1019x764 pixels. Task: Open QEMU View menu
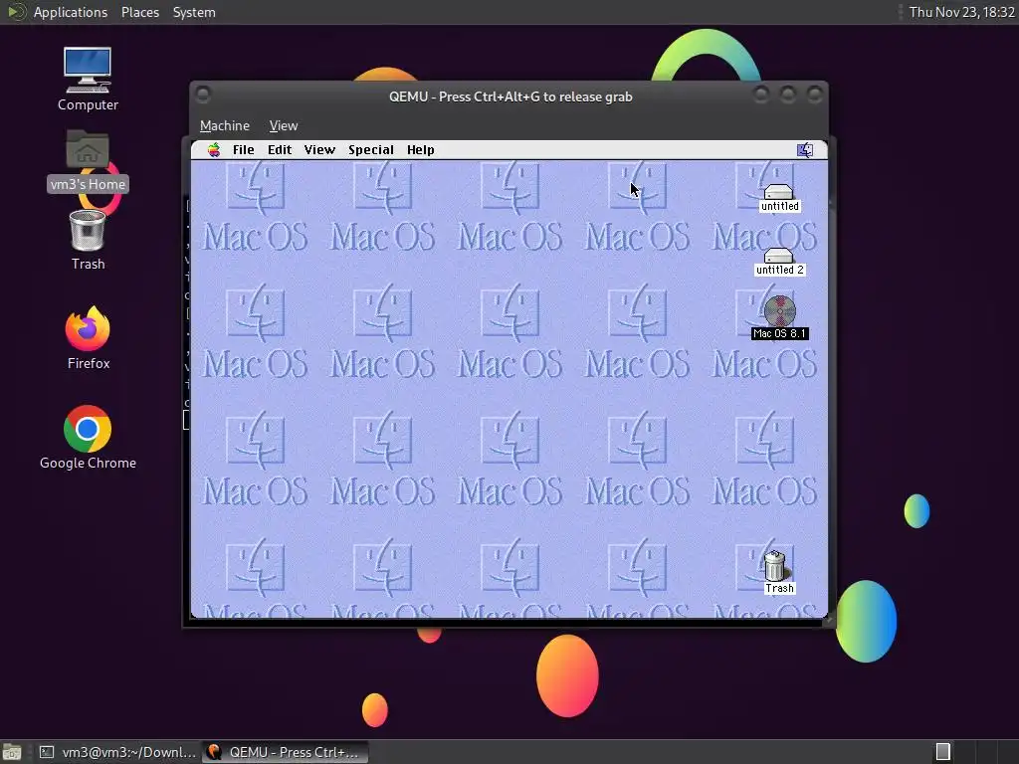click(284, 126)
